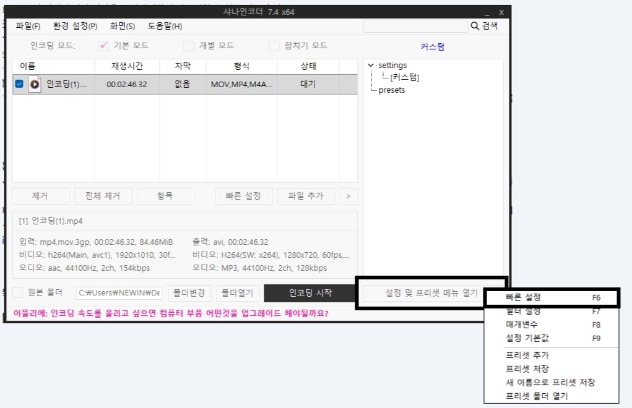This screenshot has width=632, height=408.
Task: Choose 프리셋 추가 from popup menu
Action: pyautogui.click(x=552, y=355)
